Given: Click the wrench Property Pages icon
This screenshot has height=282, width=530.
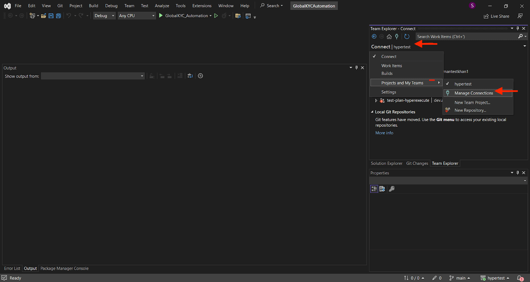Looking at the screenshot, I should click(x=392, y=189).
